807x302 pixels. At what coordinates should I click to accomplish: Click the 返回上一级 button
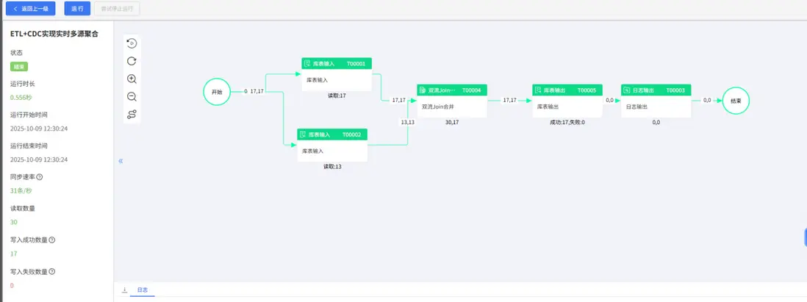point(31,9)
